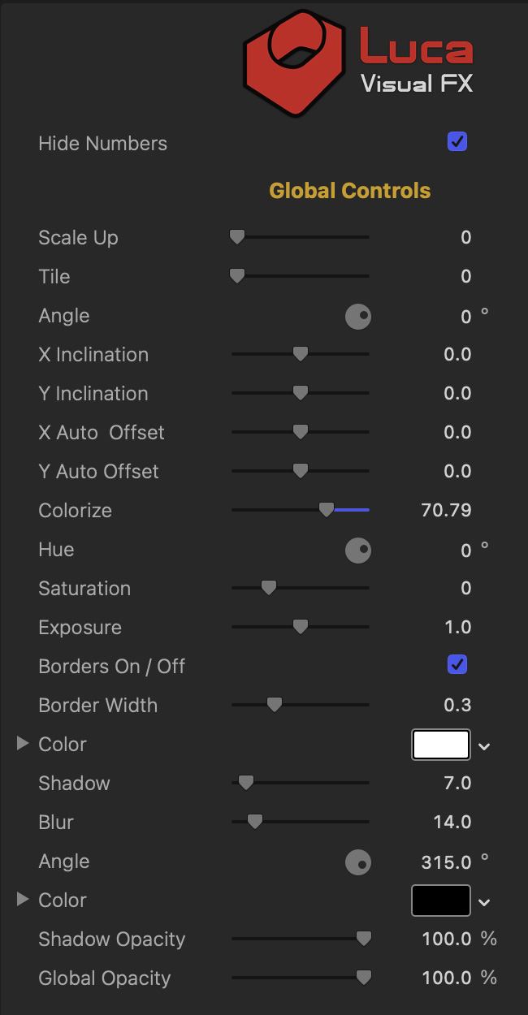Click the global Angle rotation dial
Viewport: 528px width, 1015px height.
(358, 316)
